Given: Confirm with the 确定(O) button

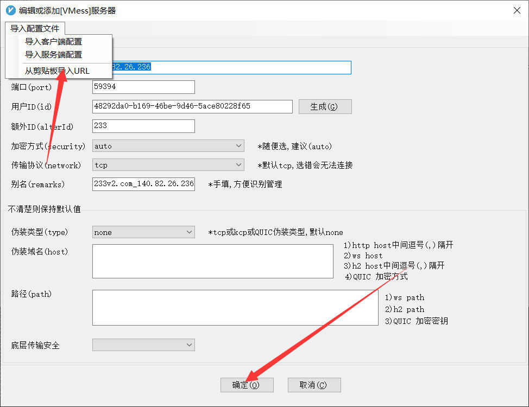Looking at the screenshot, I should click(247, 385).
